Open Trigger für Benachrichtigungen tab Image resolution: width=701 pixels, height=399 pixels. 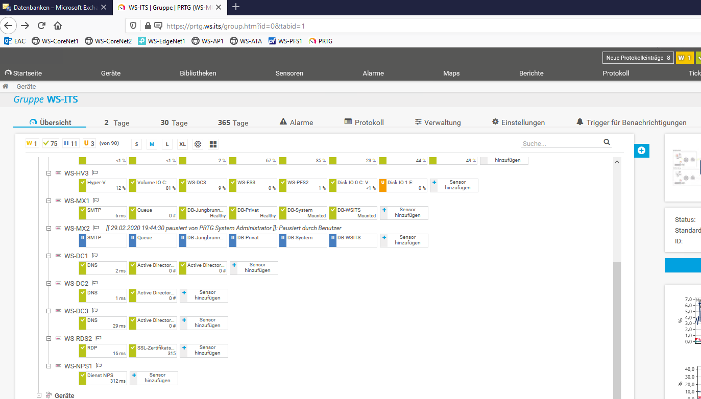(x=632, y=122)
